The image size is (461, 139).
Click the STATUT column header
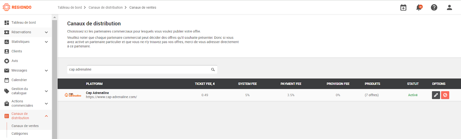pos(413,84)
